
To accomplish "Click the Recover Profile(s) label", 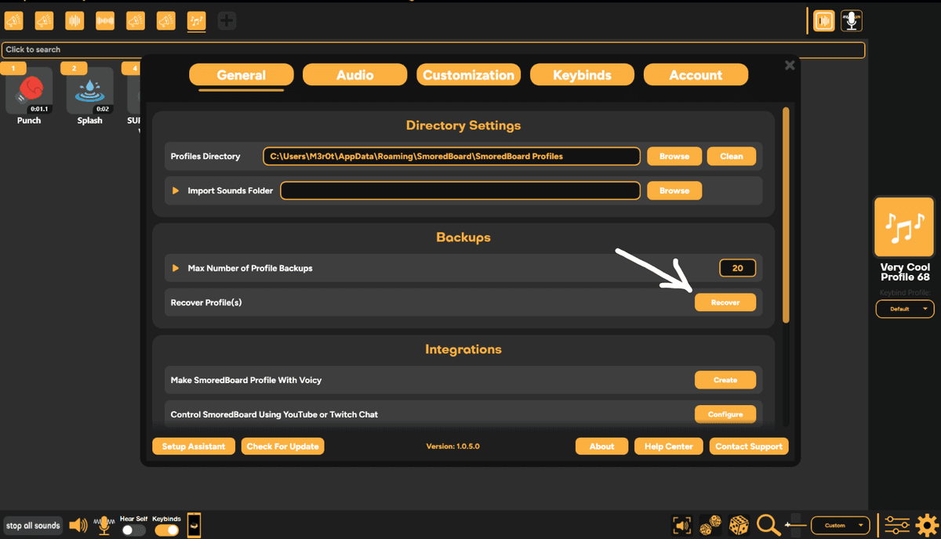I will click(206, 302).
